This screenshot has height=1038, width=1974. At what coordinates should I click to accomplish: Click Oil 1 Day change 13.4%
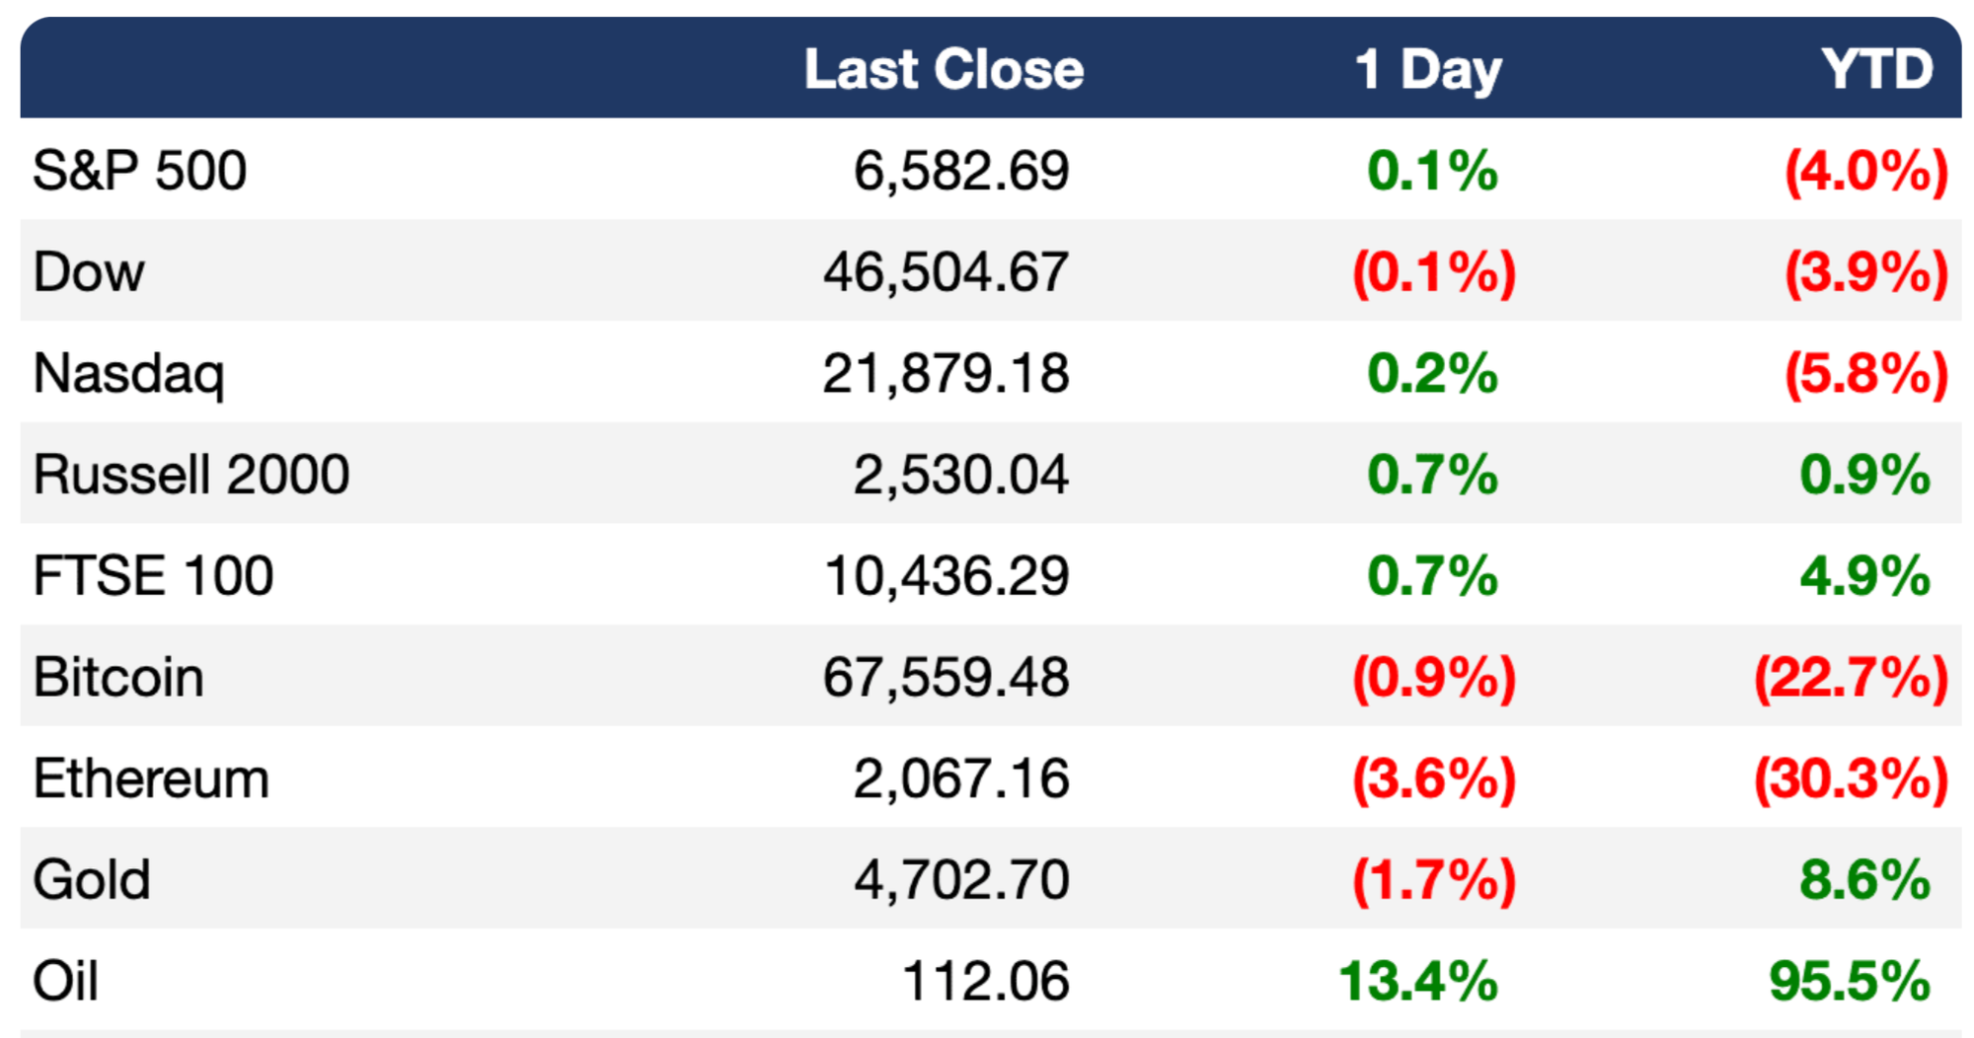point(1418,982)
